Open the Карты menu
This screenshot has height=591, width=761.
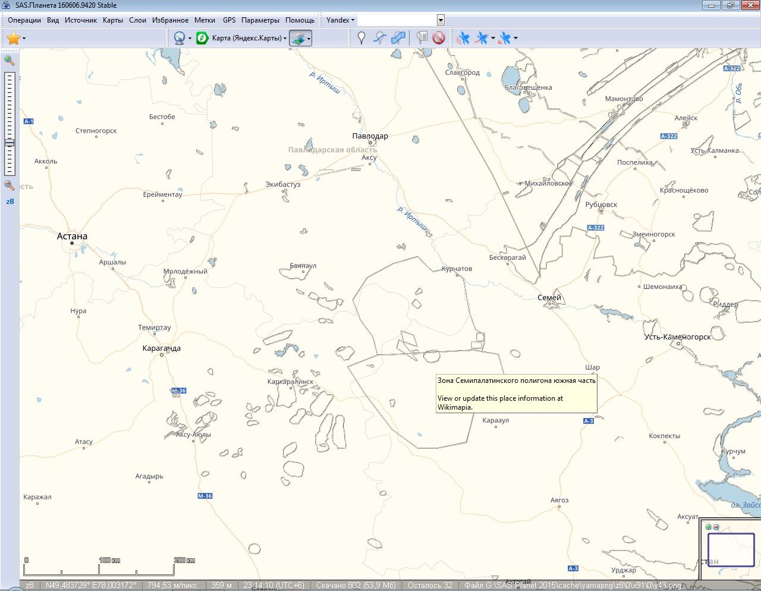point(113,20)
